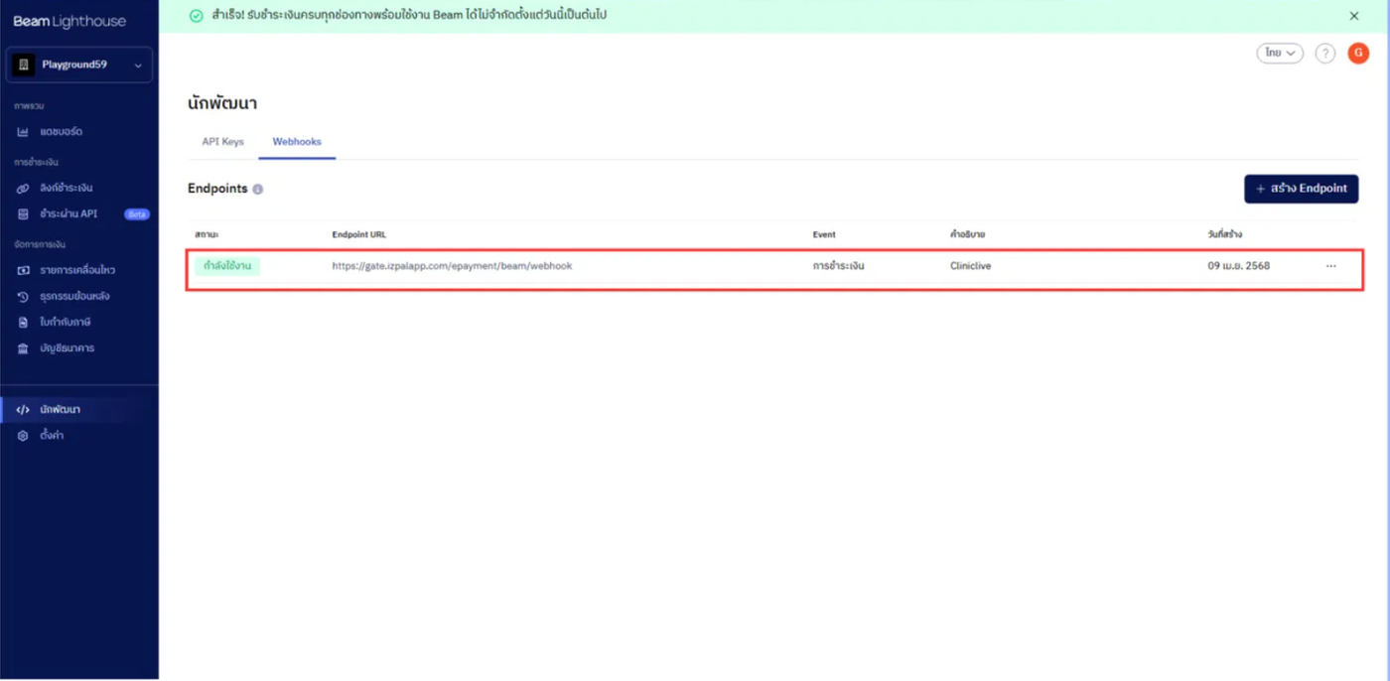Open ตั้งค่า in the sidebar

pos(52,436)
